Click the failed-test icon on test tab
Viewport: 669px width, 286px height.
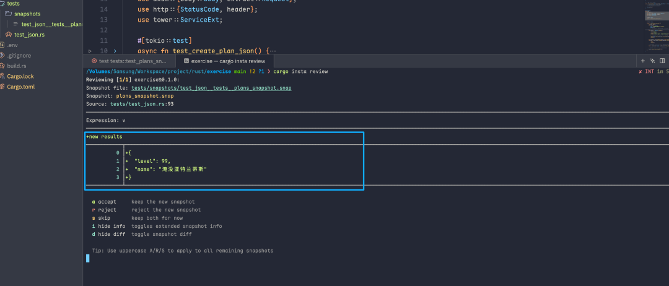(94, 61)
